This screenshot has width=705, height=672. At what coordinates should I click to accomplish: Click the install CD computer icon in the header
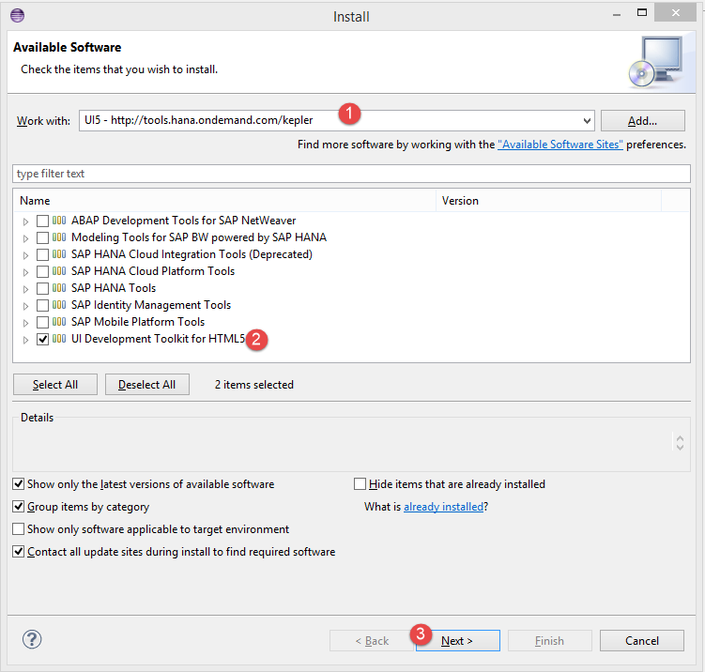coord(659,61)
